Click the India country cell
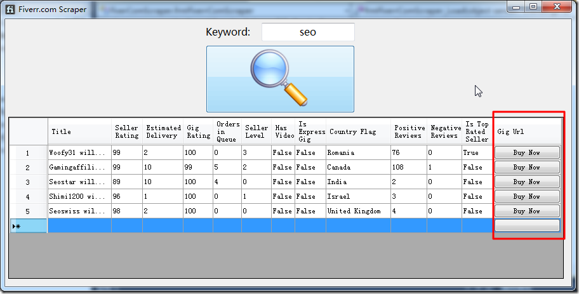The height and width of the screenshot is (294, 579). (358, 182)
